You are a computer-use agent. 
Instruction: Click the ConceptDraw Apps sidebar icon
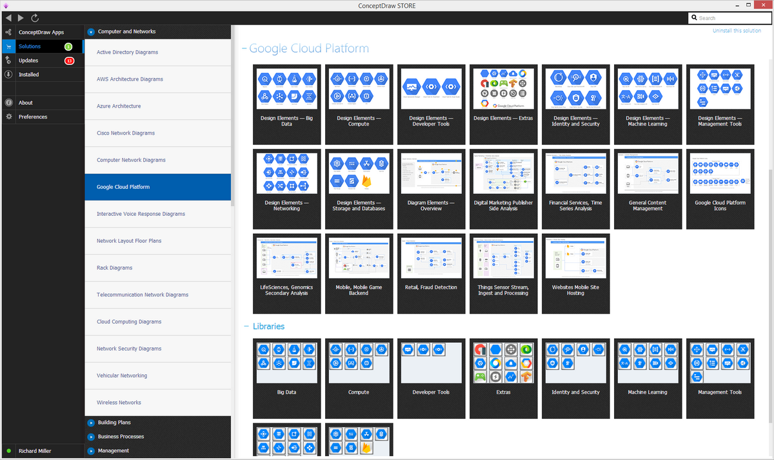8,32
